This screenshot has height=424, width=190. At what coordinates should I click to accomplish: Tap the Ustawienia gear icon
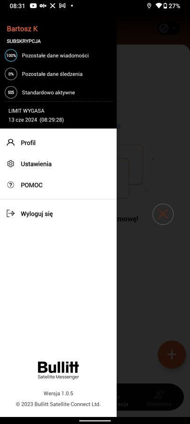click(10, 164)
